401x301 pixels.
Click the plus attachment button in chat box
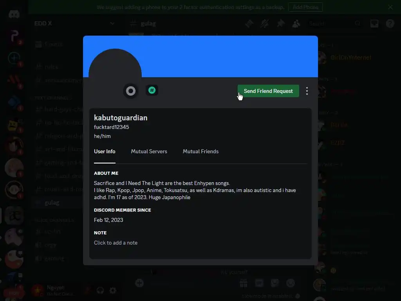coord(139,283)
